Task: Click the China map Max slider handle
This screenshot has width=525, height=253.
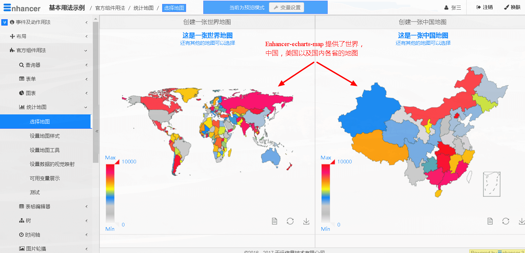Action: pos(332,162)
